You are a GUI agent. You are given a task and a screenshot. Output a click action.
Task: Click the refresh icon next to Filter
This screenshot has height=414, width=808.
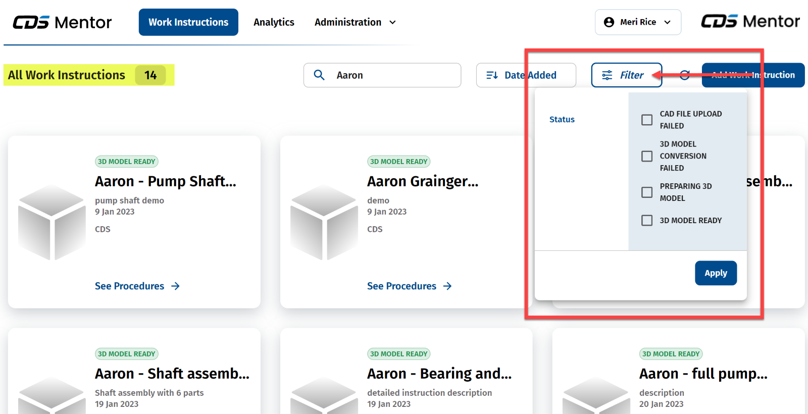click(685, 75)
